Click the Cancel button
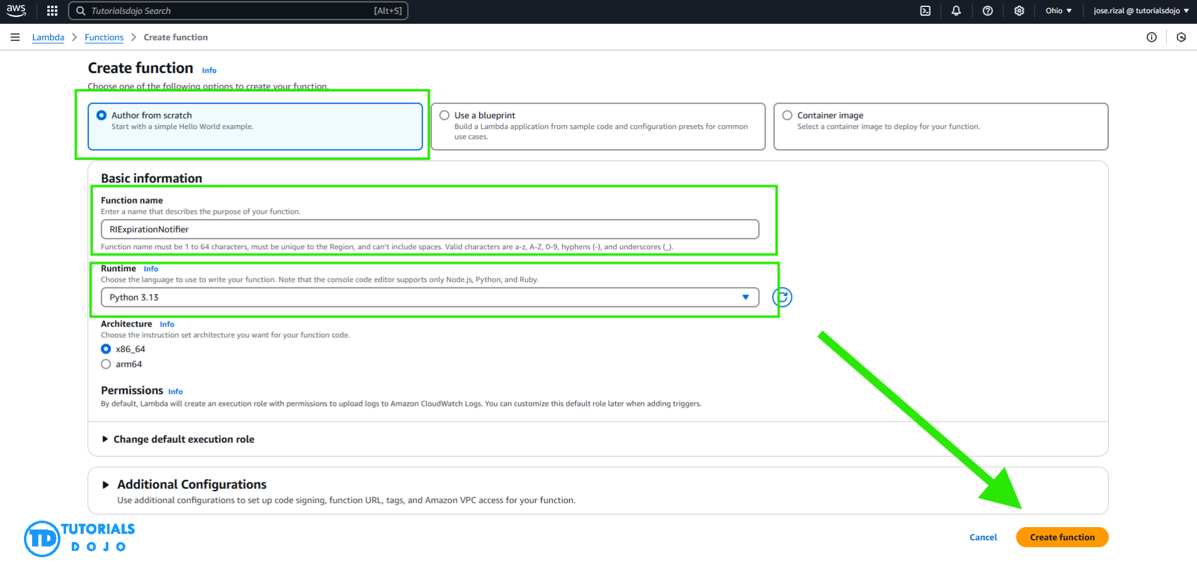The height and width of the screenshot is (568, 1197). click(x=983, y=537)
